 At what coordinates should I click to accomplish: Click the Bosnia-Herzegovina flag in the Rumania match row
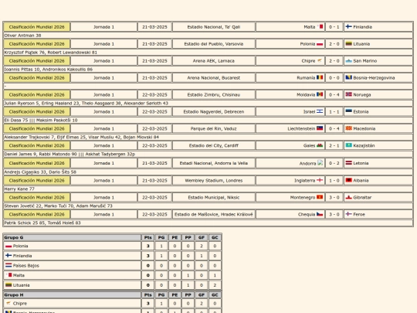pyautogui.click(x=348, y=77)
